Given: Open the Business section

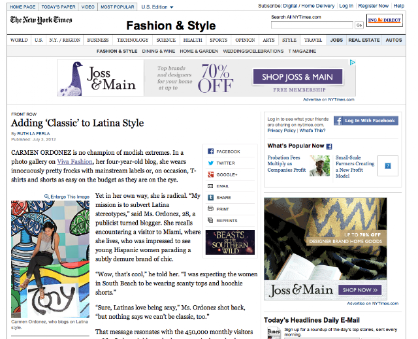Looking at the screenshot, I should tap(98, 40).
